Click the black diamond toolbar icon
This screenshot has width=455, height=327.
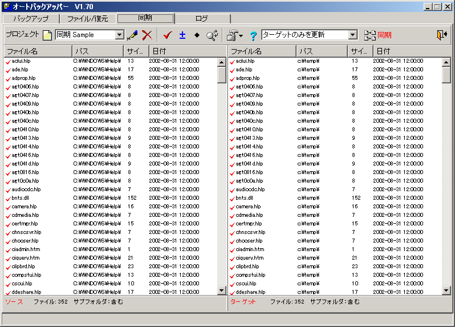pyautogui.click(x=197, y=35)
